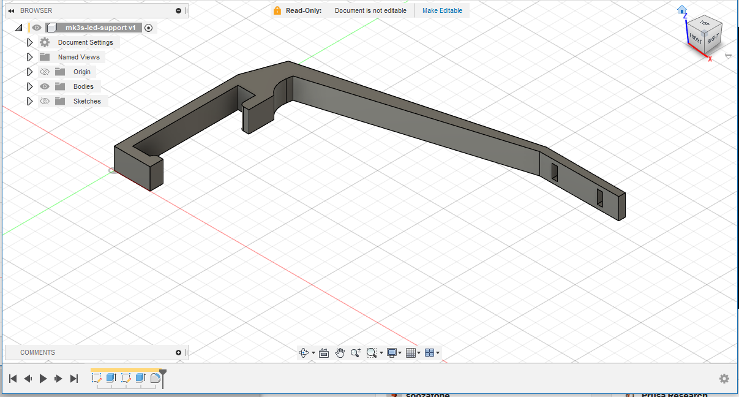This screenshot has width=739, height=397.
Task: Select the Sketches label in browser
Action: [x=87, y=101]
